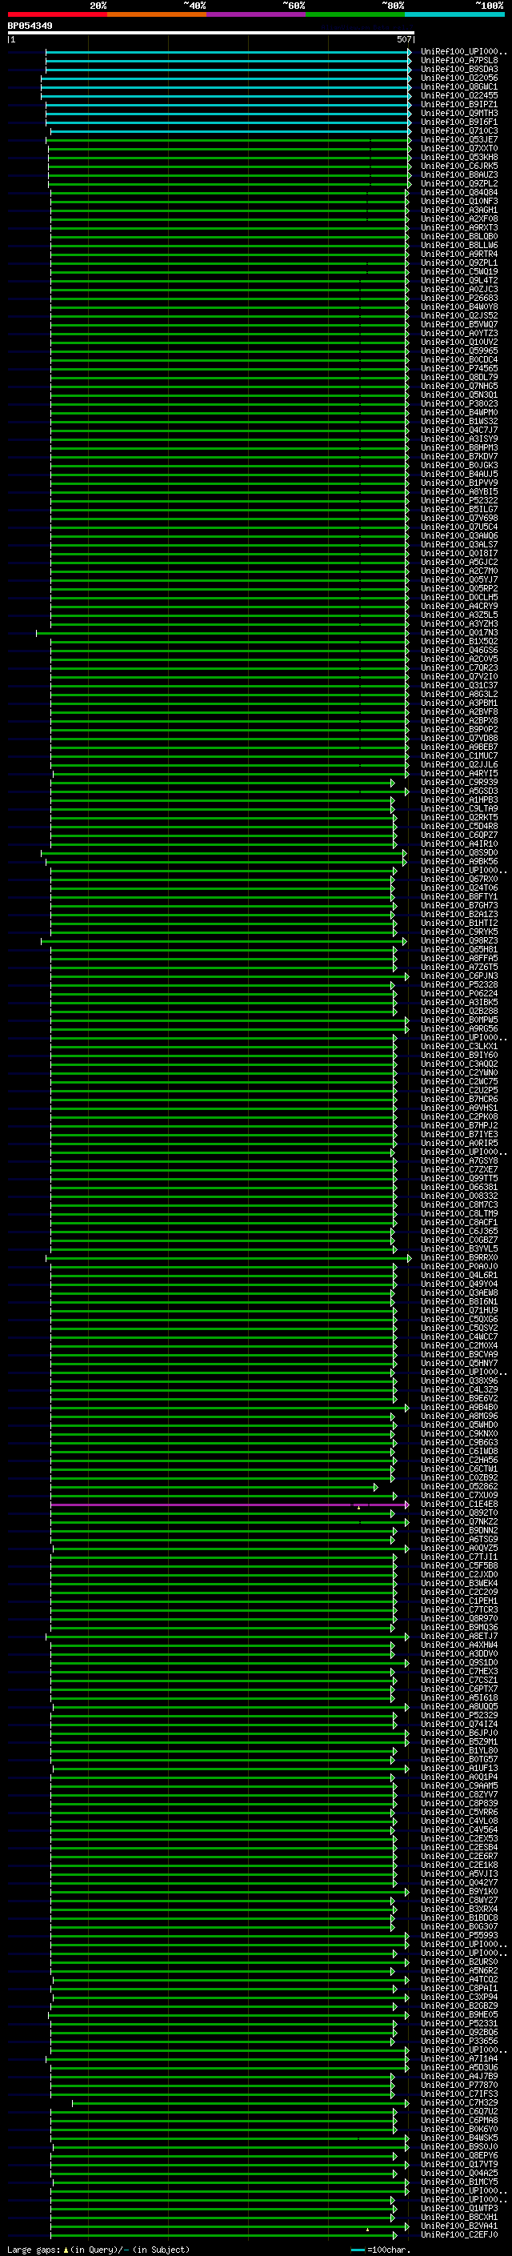512x2256 pixels.
Task: Select hit label UniRef100_Q7XXT0
Action: 459,148
